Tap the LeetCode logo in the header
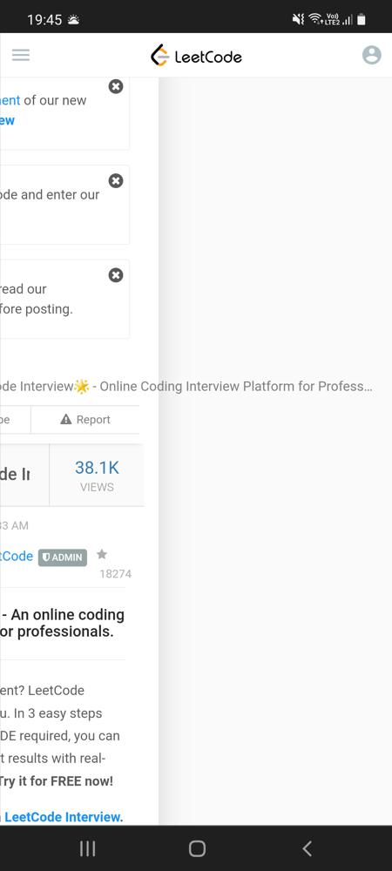The height and width of the screenshot is (871, 392). [196, 56]
